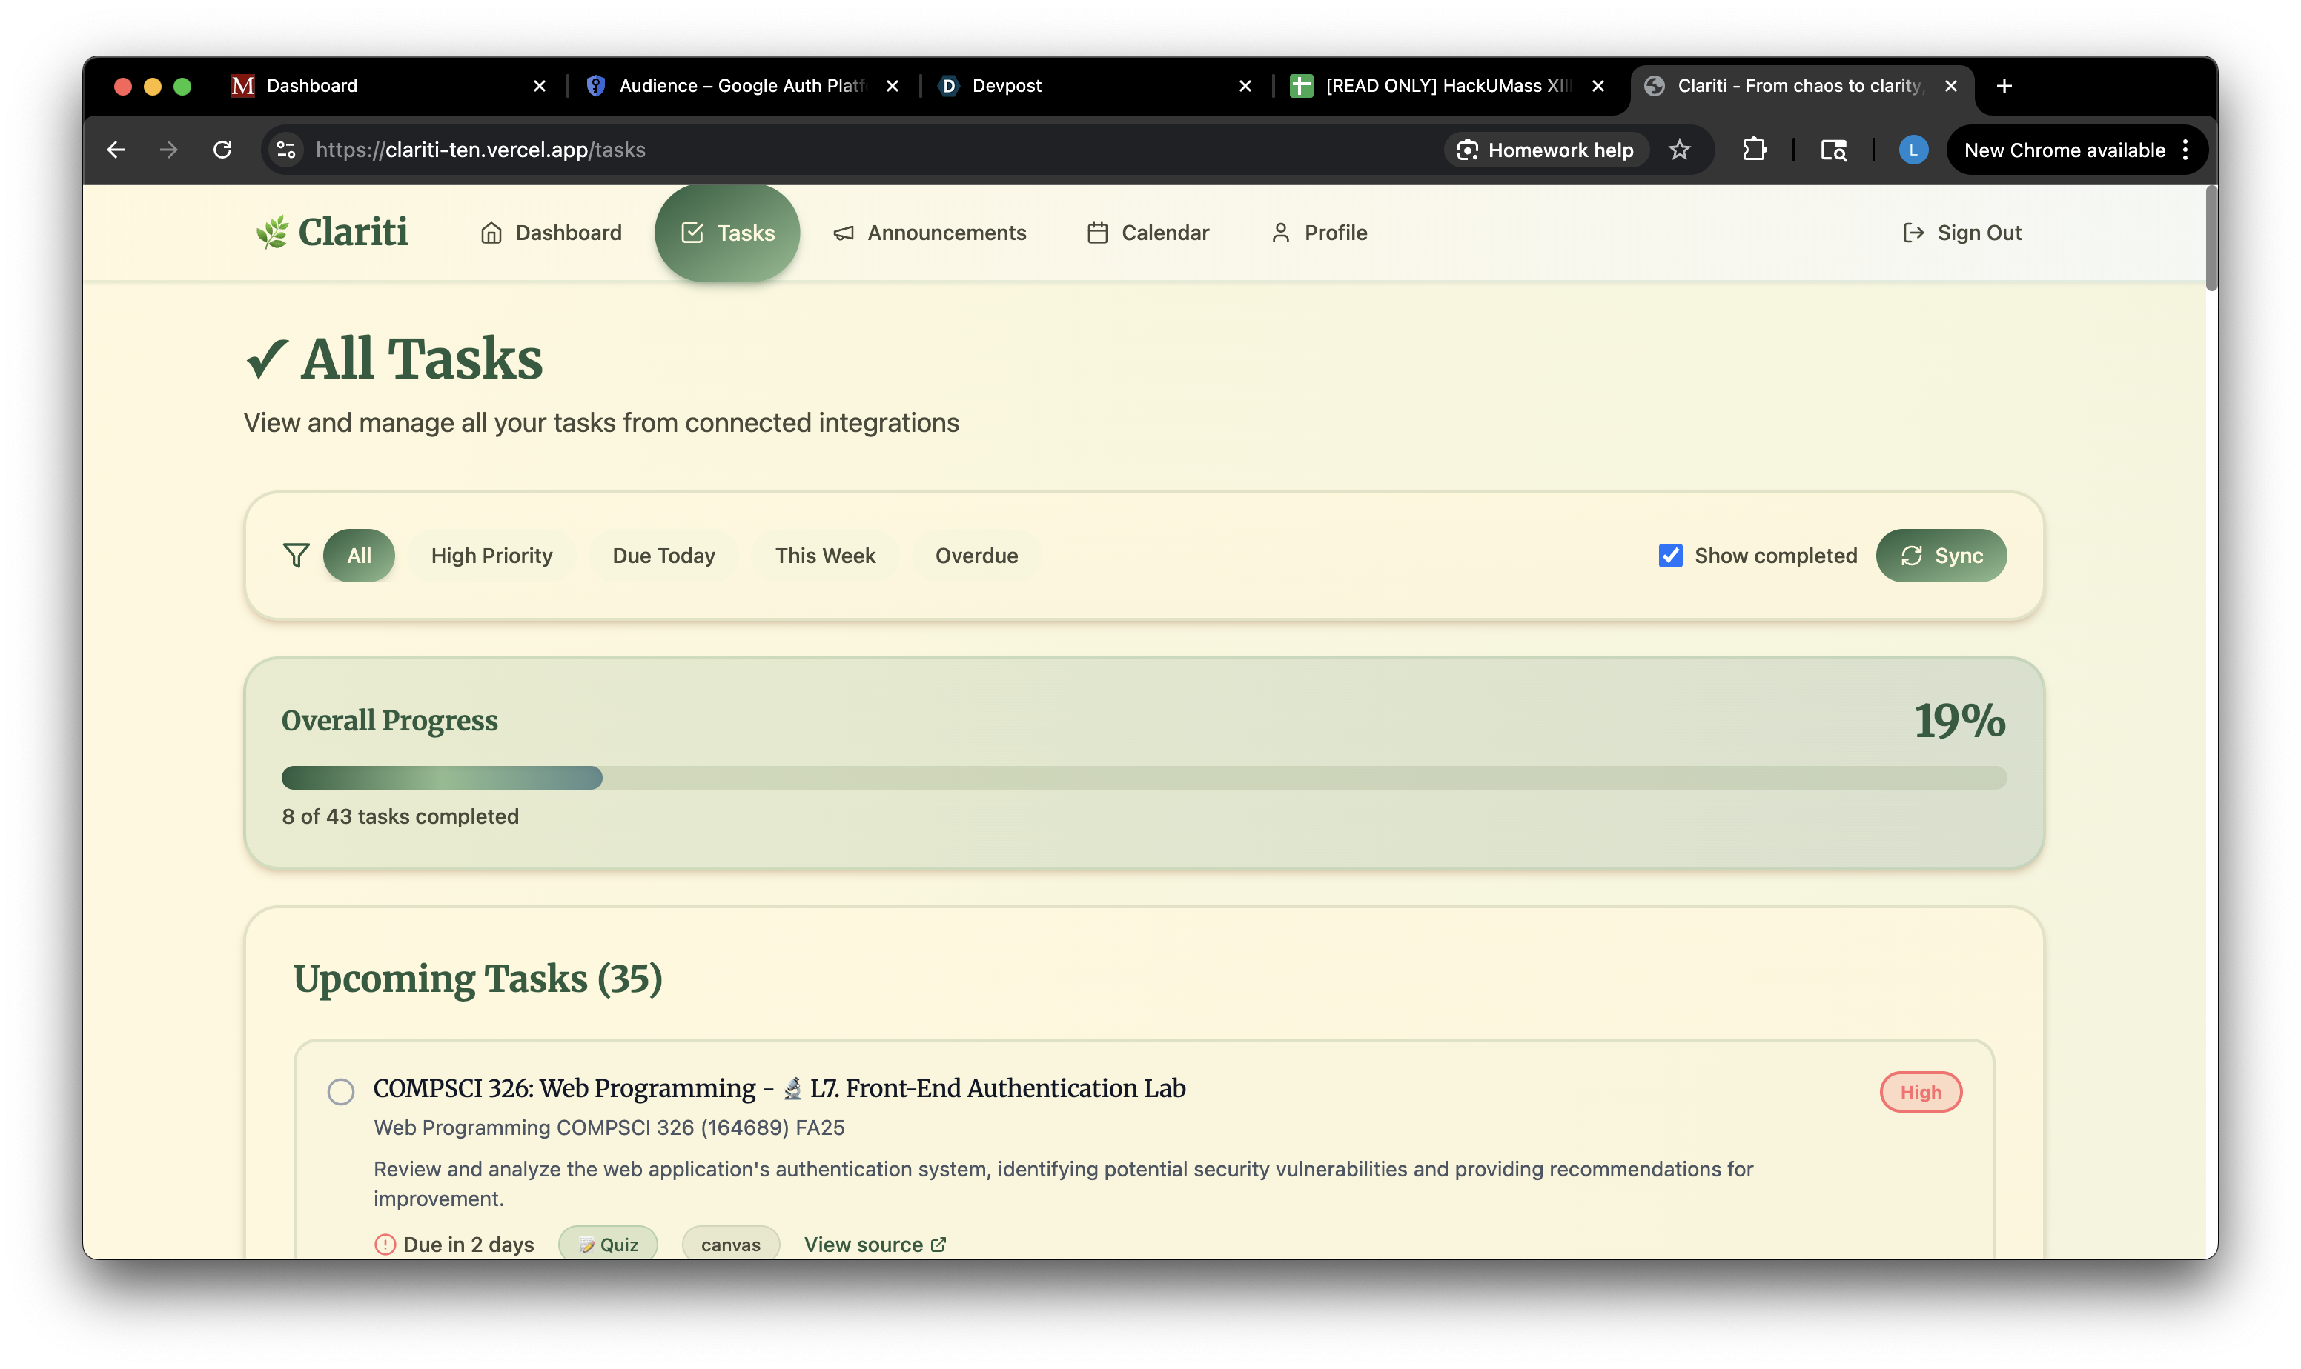Viewport: 2301px width, 1369px height.
Task: Open Chrome three-dot menu
Action: pos(2185,150)
